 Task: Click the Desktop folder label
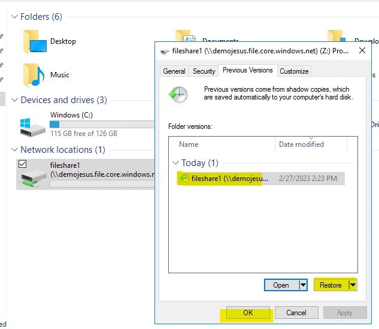[63, 41]
